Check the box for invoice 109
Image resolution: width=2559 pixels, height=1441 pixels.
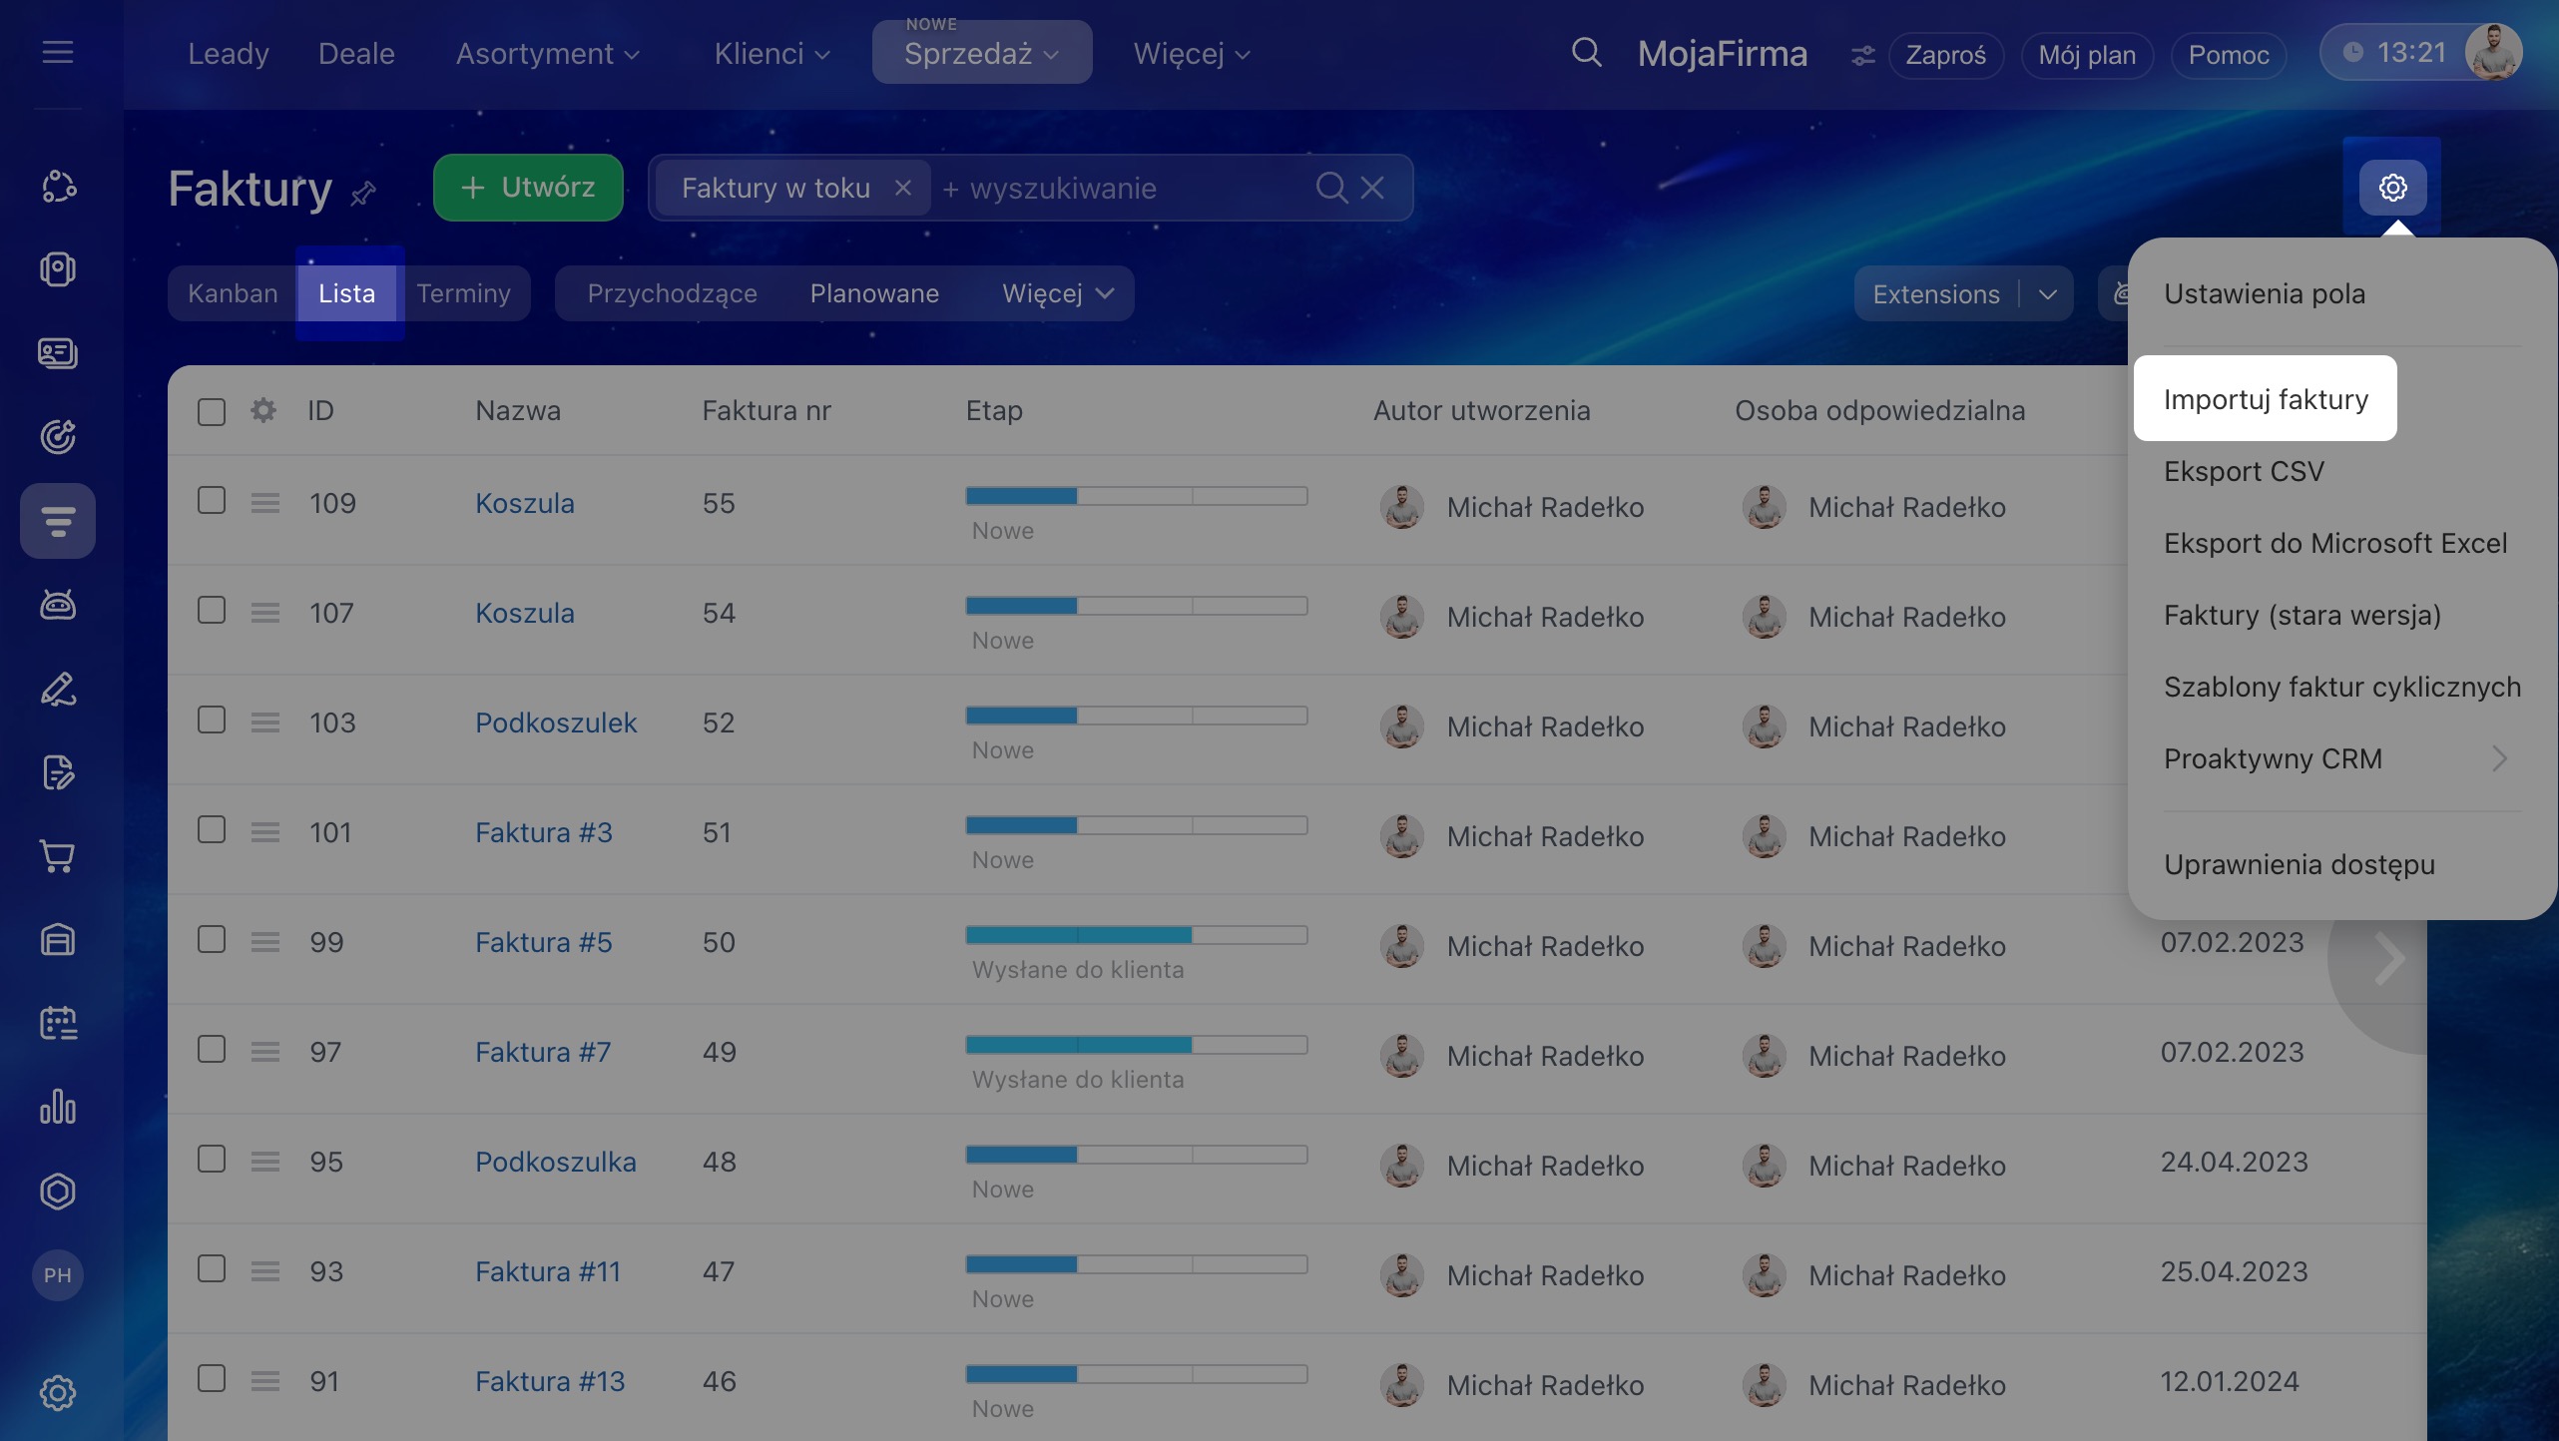(x=212, y=501)
